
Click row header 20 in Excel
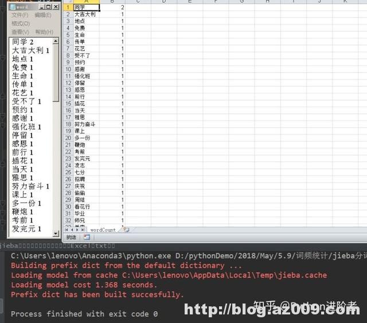coord(68,138)
